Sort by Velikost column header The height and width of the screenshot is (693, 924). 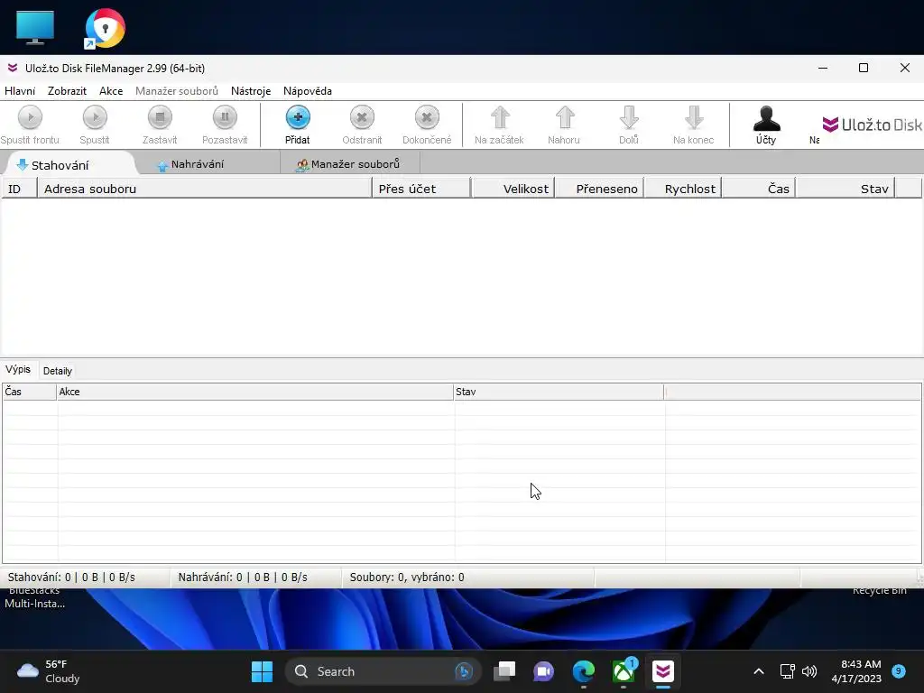pyautogui.click(x=513, y=189)
